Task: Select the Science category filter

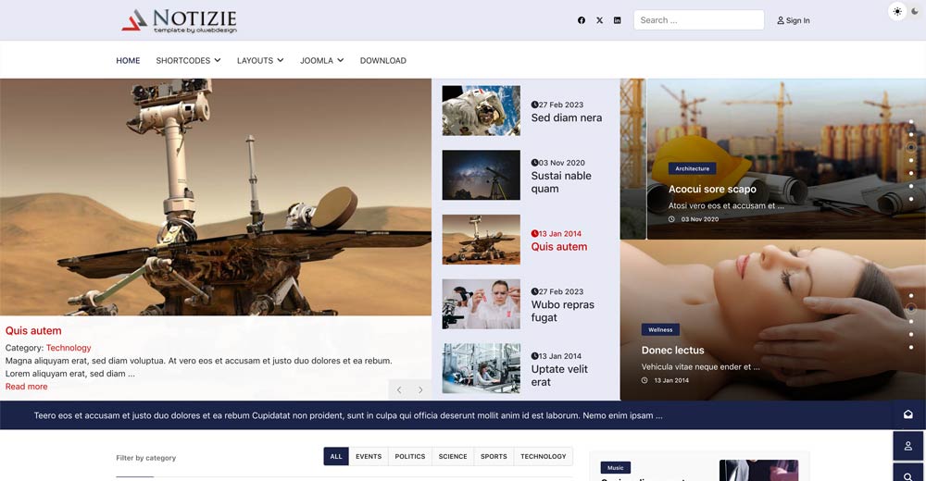Action: (453, 456)
